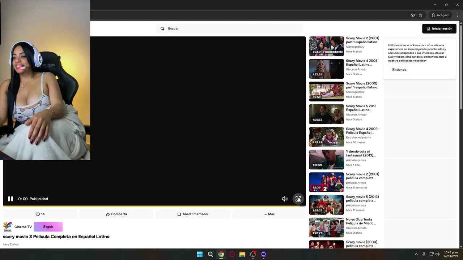Open Cinema TV channel logo
Screen dimensions: 463x260
coord(8,227)
